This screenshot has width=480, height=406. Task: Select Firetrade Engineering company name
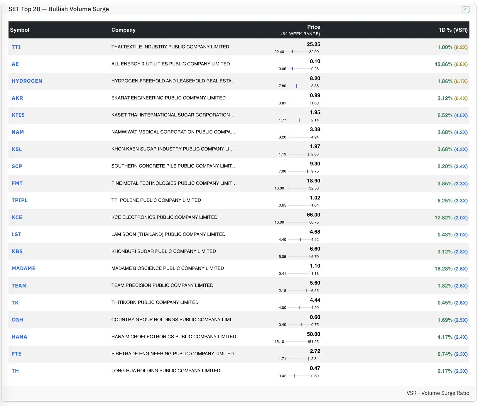pyautogui.click(x=173, y=354)
